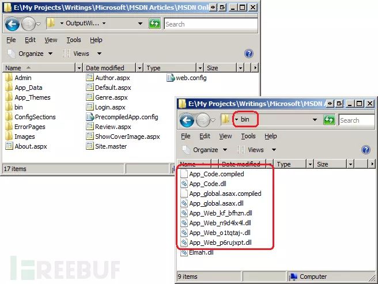378x284 pixels.
Task: Select the Site.master file icon
Action: (x=90, y=146)
